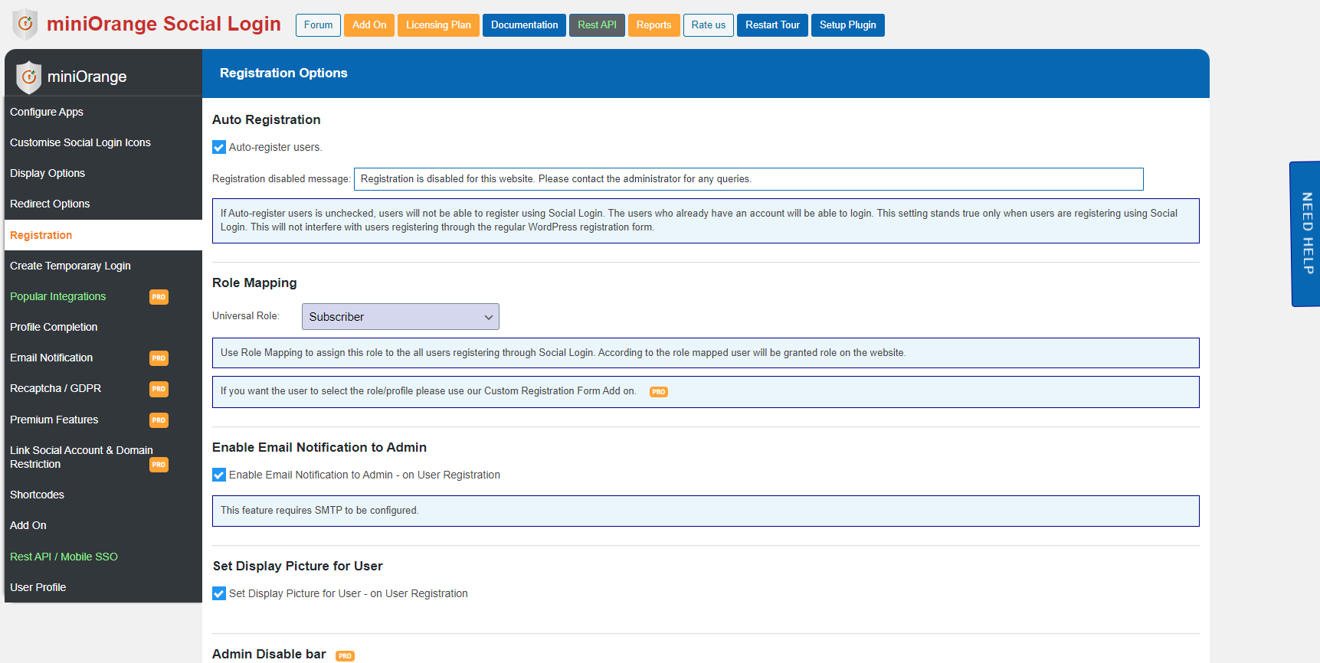The image size is (1320, 663).
Task: Open Redirect Options menu item
Action: click(103, 204)
